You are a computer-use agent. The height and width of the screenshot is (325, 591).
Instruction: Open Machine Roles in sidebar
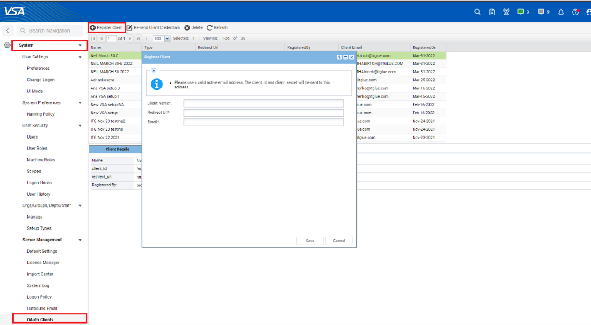pos(41,160)
